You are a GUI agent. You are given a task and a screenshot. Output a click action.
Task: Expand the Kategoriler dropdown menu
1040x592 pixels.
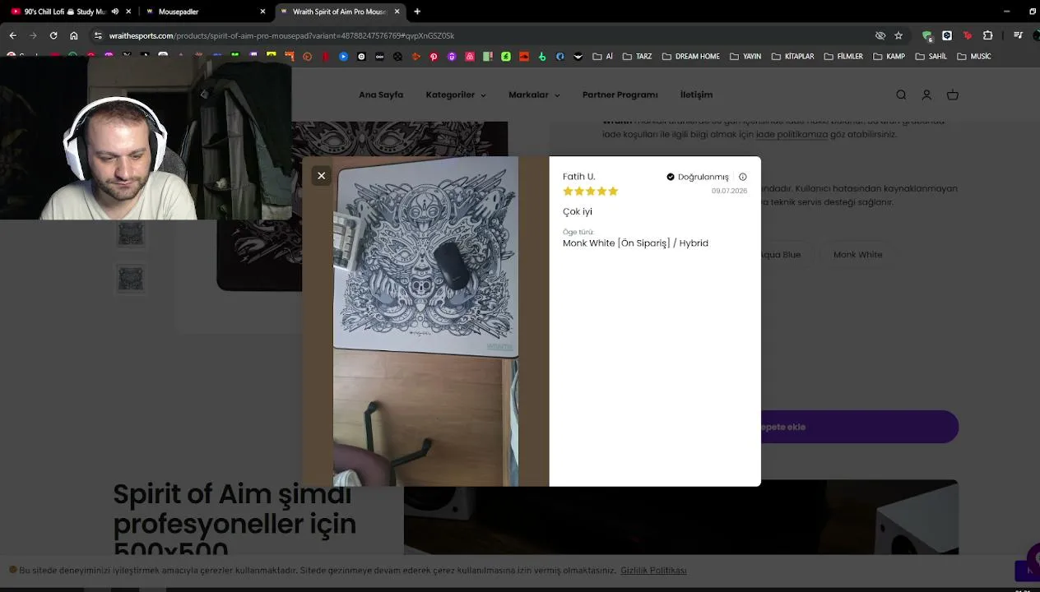point(456,95)
